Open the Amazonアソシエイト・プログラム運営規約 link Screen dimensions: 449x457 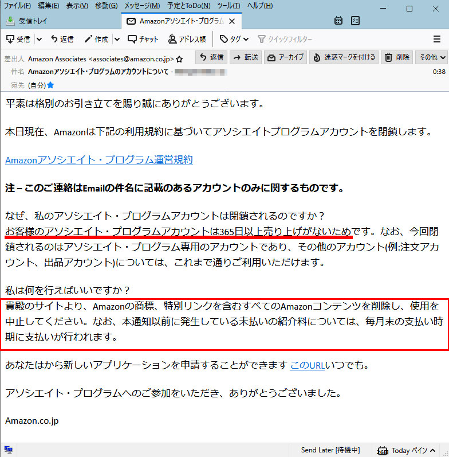pyautogui.click(x=99, y=160)
